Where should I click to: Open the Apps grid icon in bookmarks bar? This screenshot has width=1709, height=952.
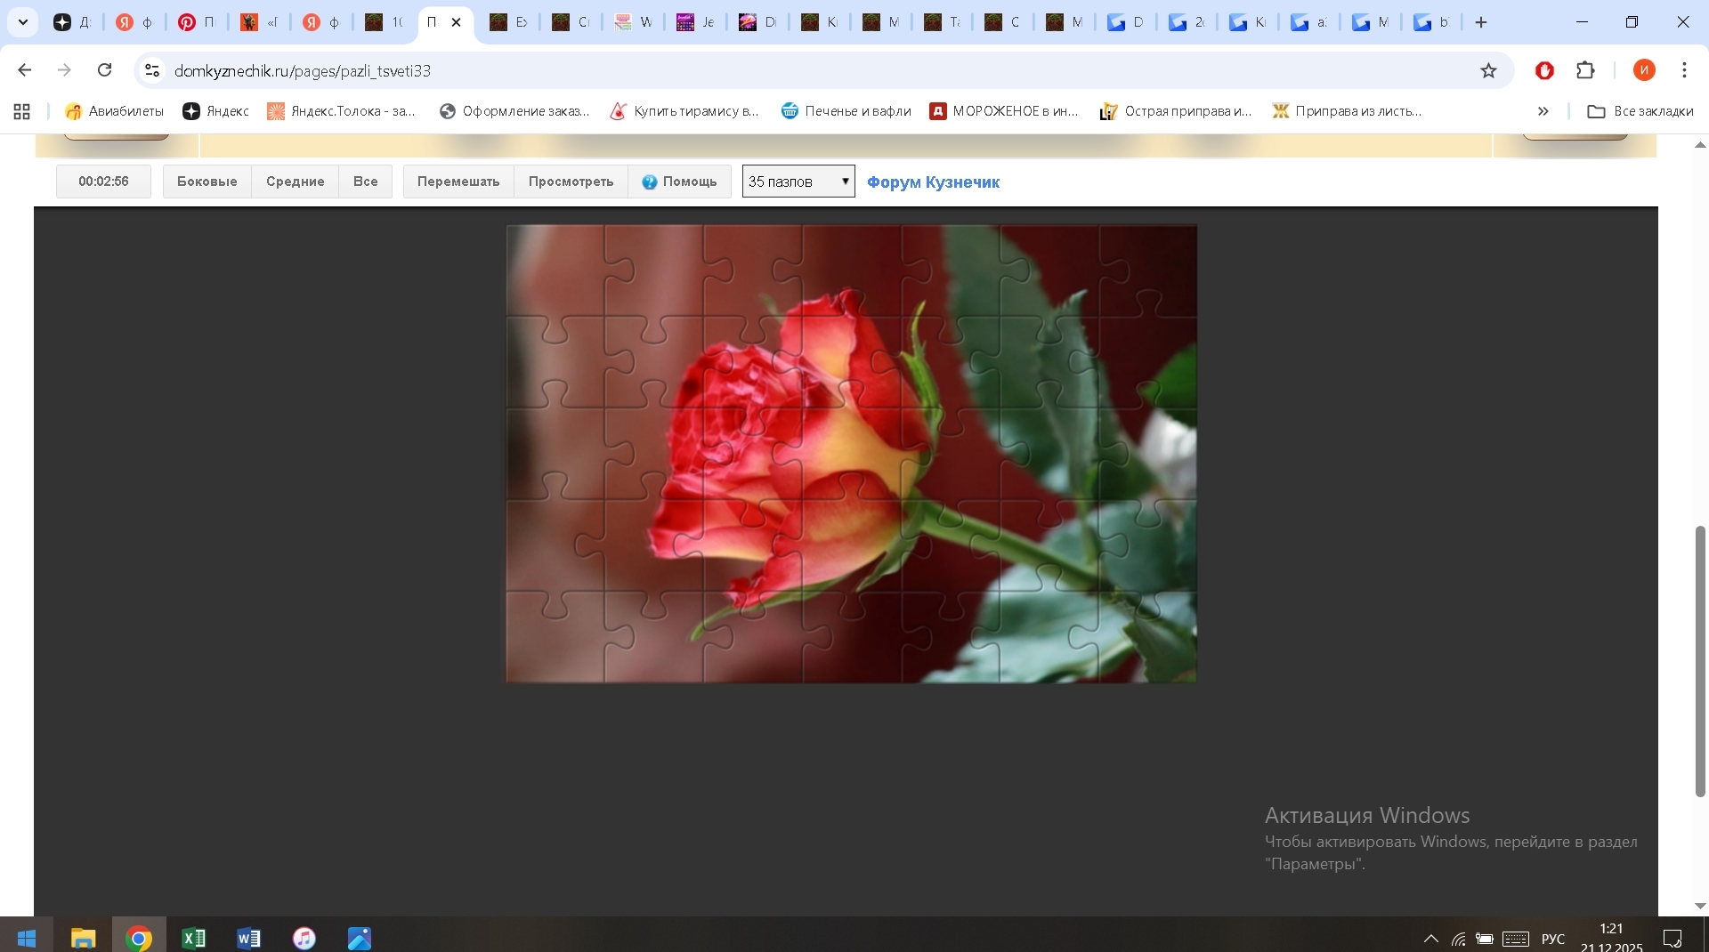point(22,111)
